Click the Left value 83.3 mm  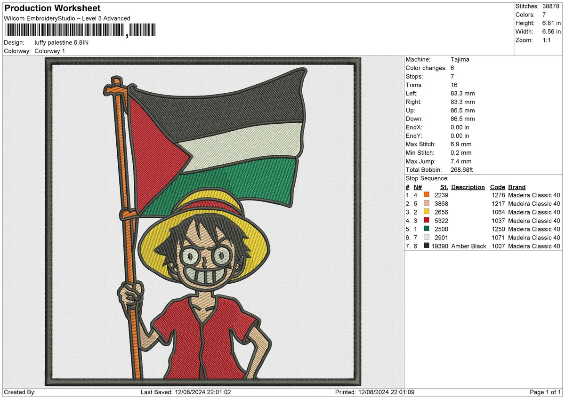[463, 93]
